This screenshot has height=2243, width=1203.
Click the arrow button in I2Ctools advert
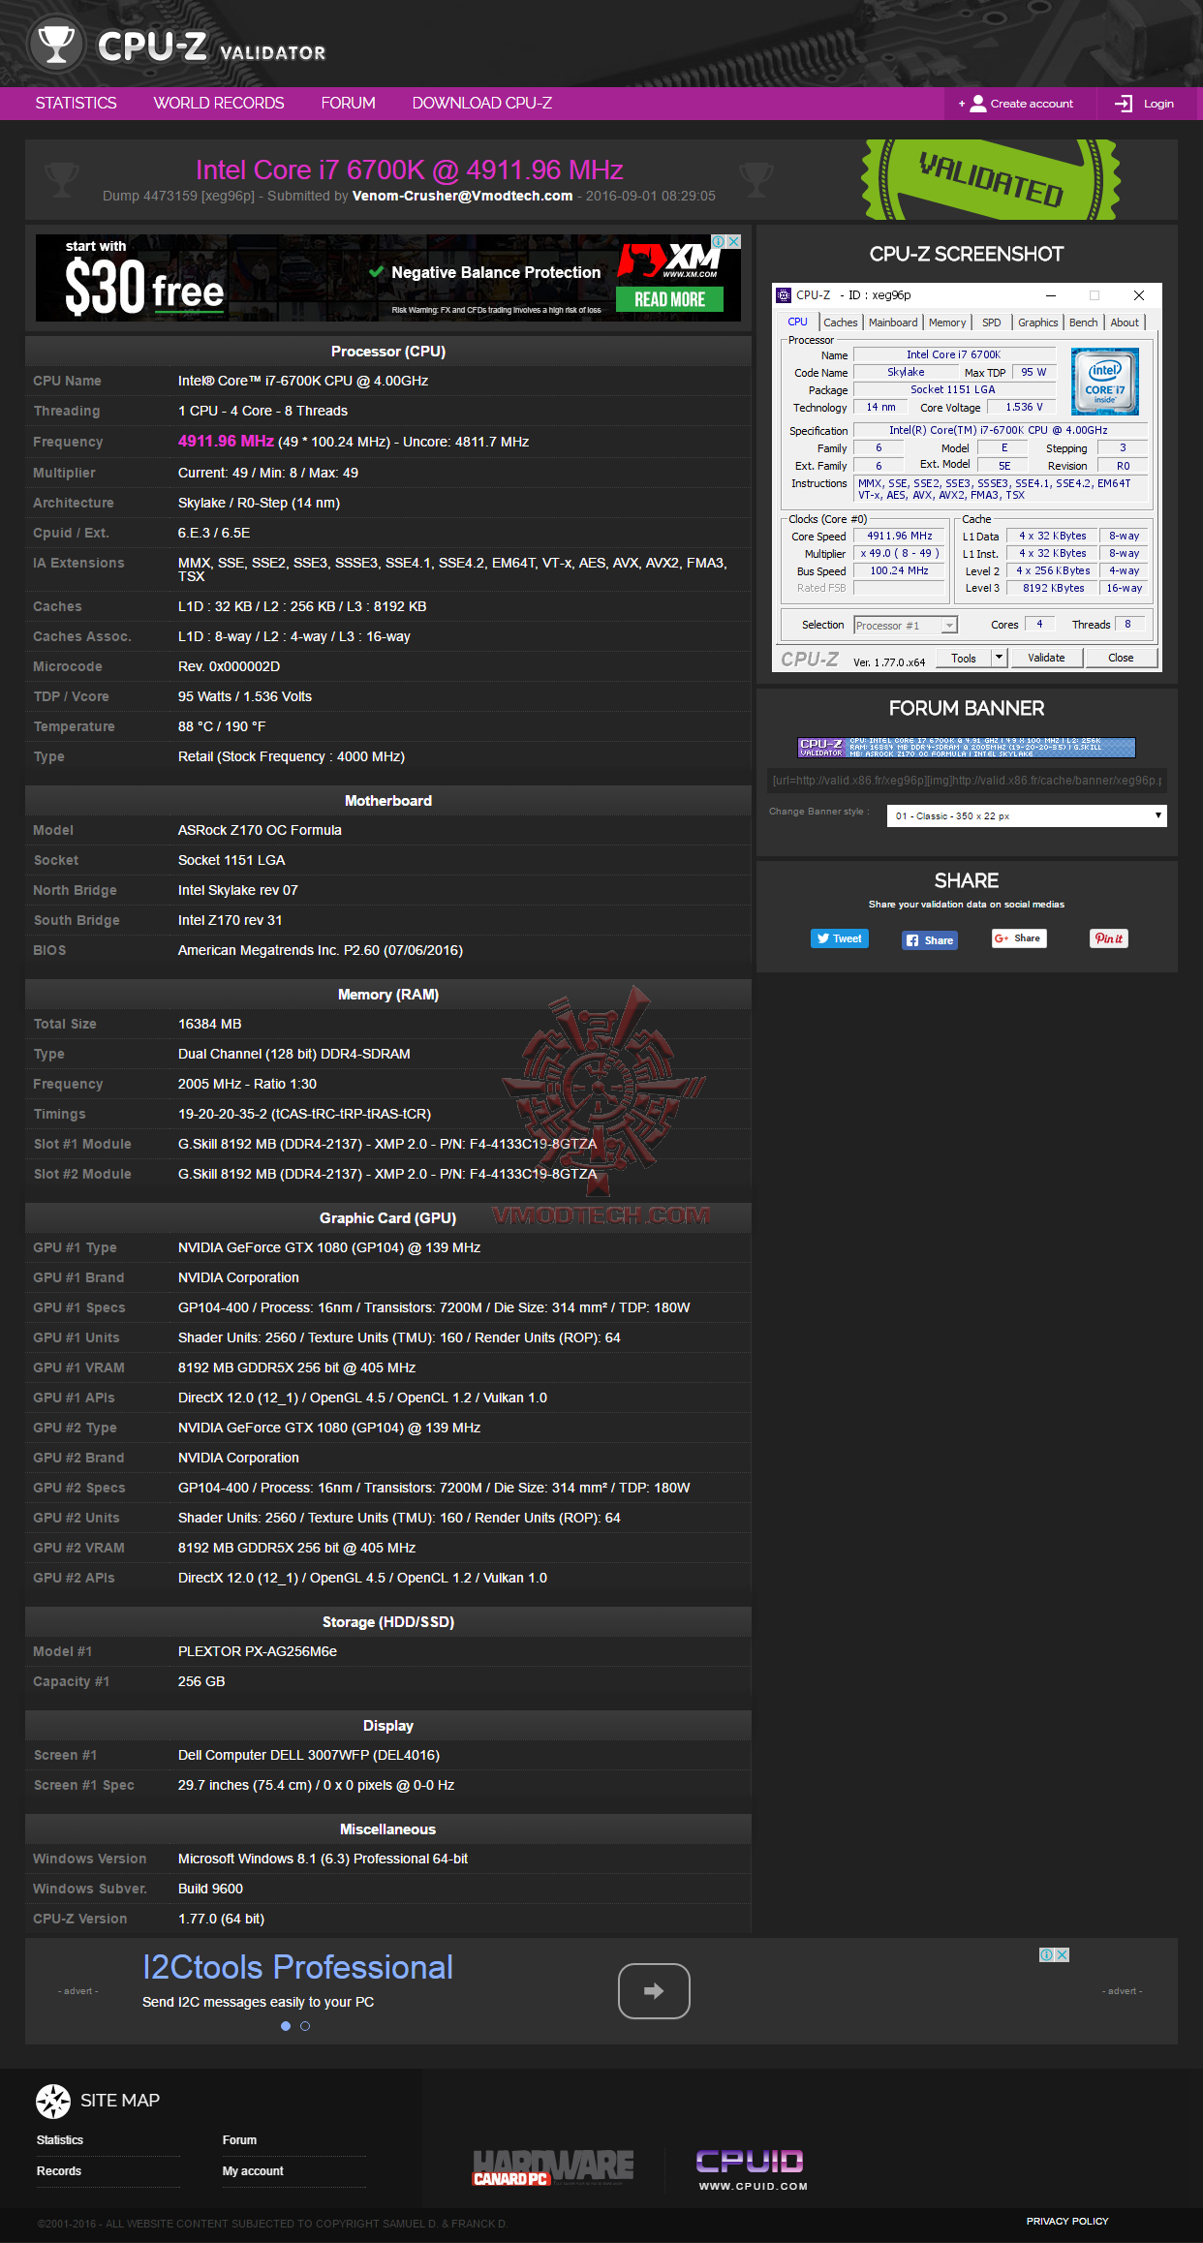[654, 1991]
